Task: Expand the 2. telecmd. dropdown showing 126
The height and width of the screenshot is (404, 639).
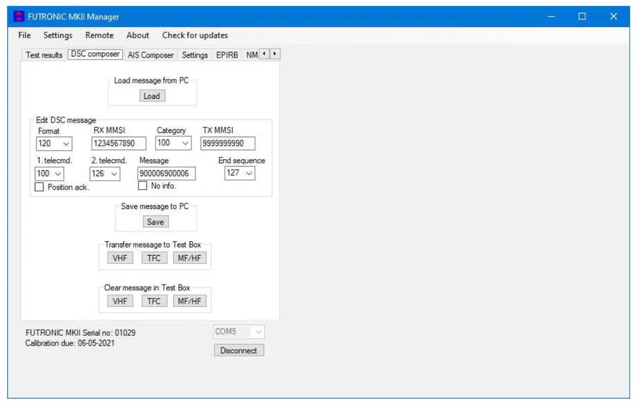Action: [105, 174]
